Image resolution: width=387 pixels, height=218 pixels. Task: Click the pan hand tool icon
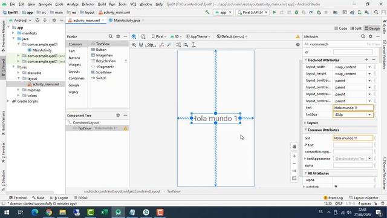(294, 147)
